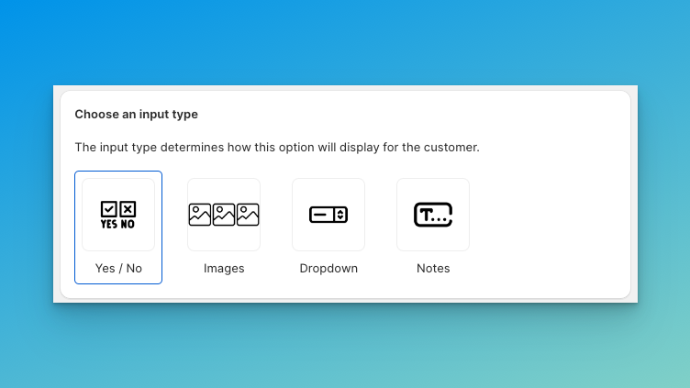Click the "Images" text label
The height and width of the screenshot is (388, 690).
coord(224,269)
